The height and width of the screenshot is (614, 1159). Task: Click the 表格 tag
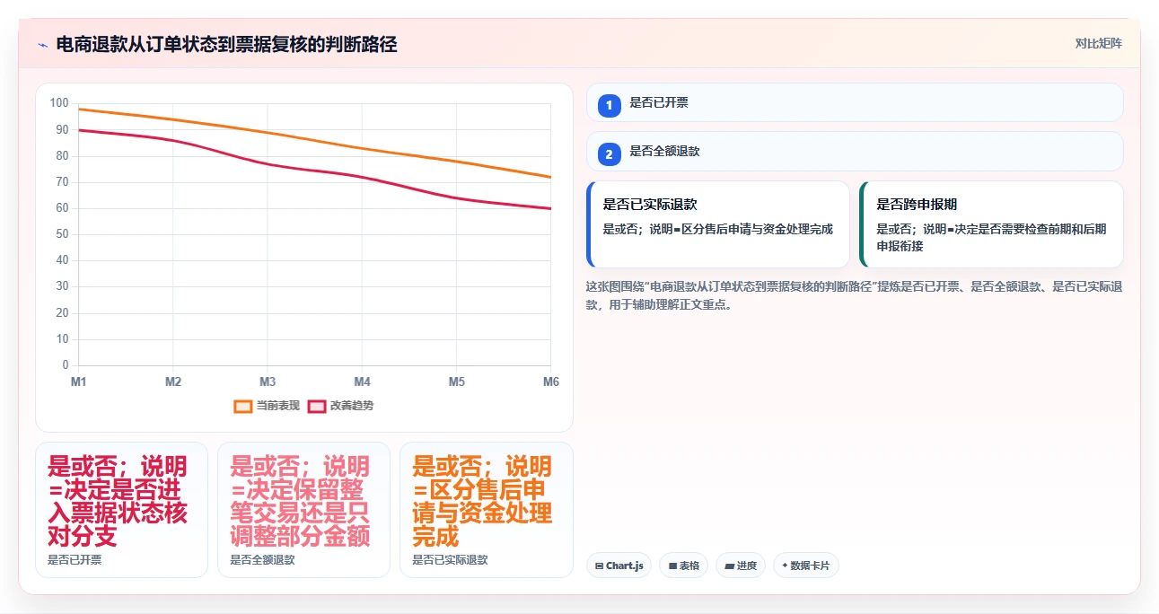pos(683,566)
